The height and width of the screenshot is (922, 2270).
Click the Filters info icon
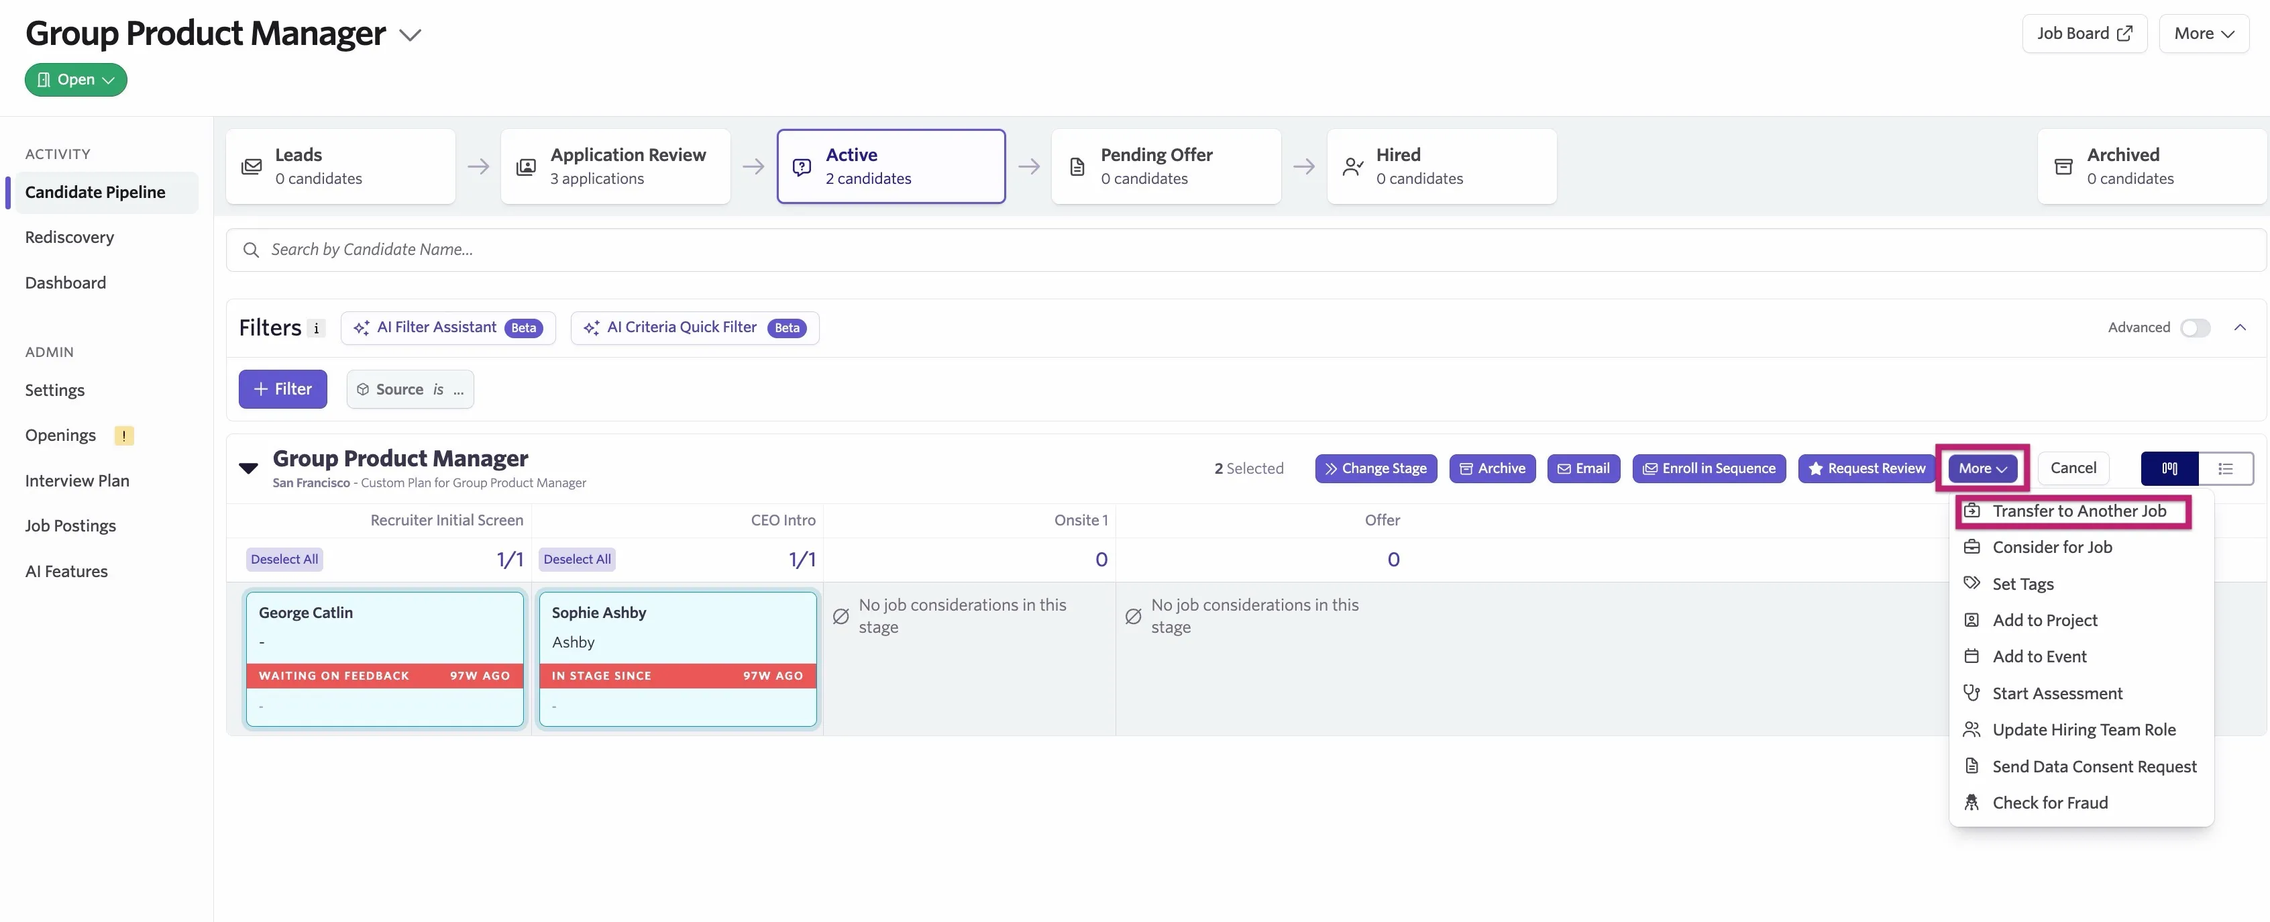coord(315,328)
